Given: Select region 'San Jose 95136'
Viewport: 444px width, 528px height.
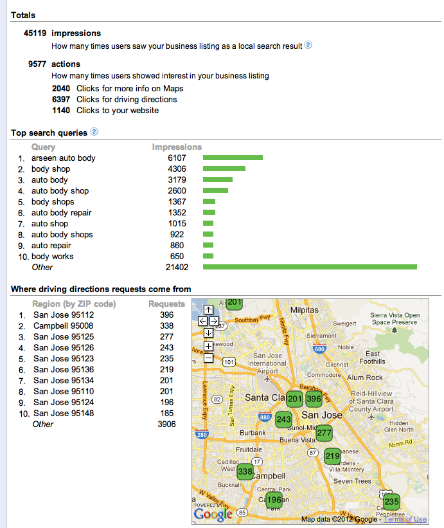Looking at the screenshot, I should coord(64,369).
